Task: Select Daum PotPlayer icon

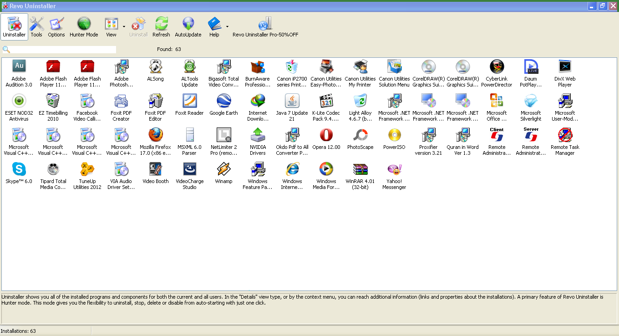Action: click(x=531, y=66)
